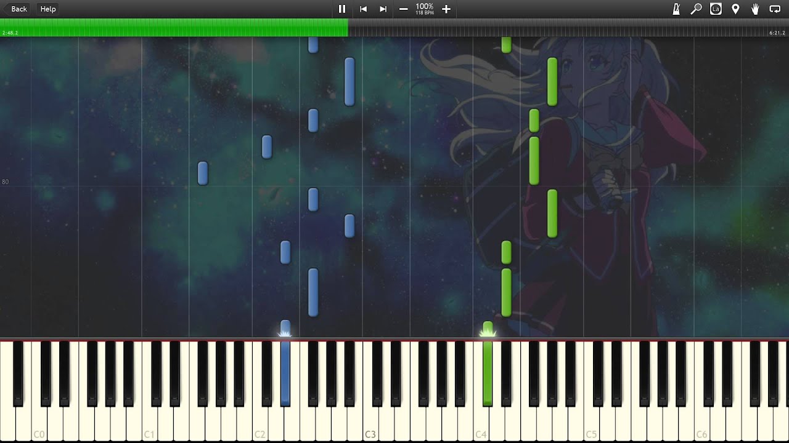
Task: Click the blue highlighted black key
Action: [285, 373]
